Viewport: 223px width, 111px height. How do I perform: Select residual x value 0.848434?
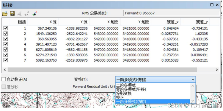171,29
